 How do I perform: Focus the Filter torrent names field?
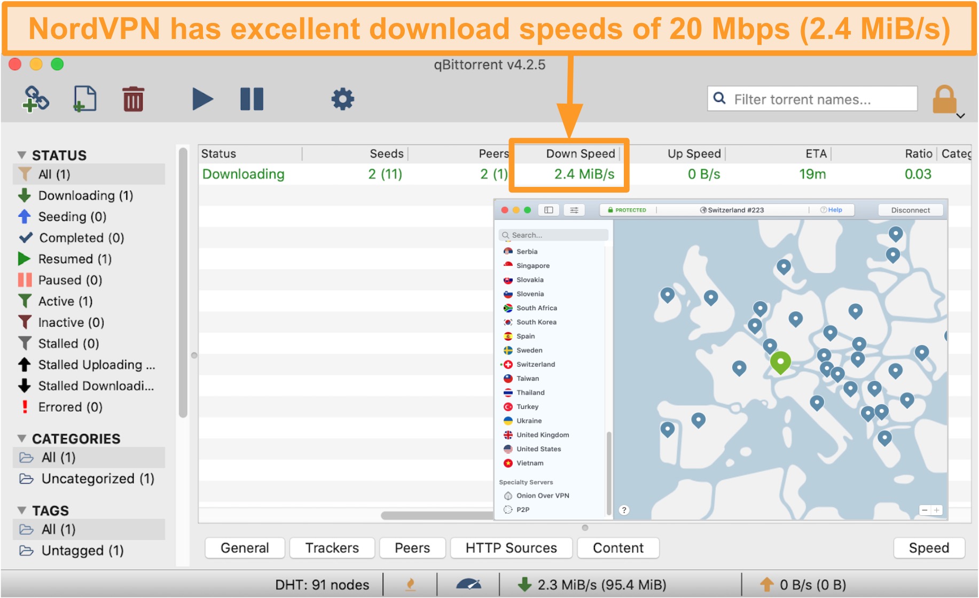(x=812, y=99)
